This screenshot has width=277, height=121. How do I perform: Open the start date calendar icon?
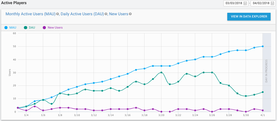pos(245,3)
